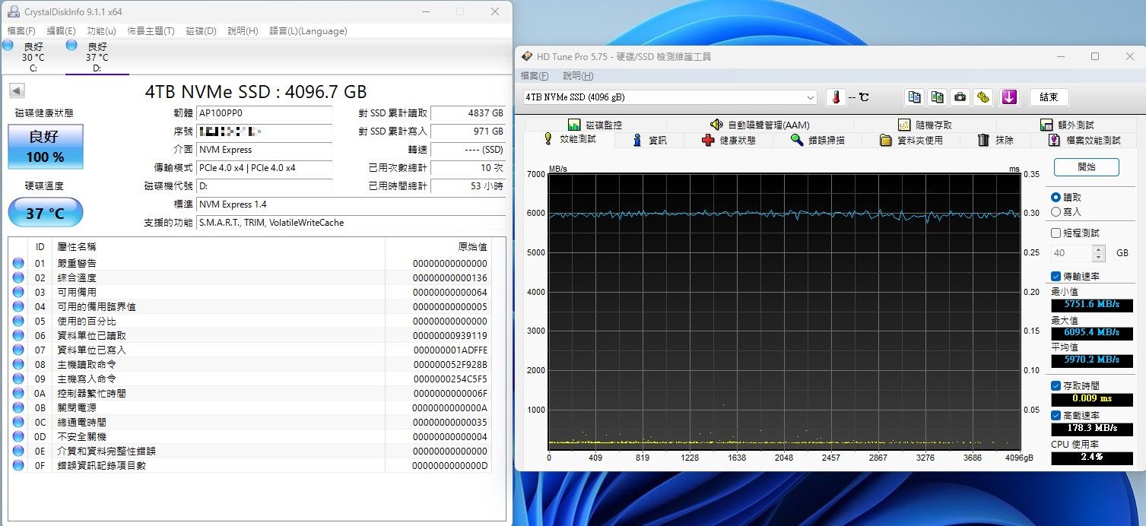Click the S.M.A.R.T., TRIM features field
Viewport: 1146px width, 526px height.
coord(351,223)
